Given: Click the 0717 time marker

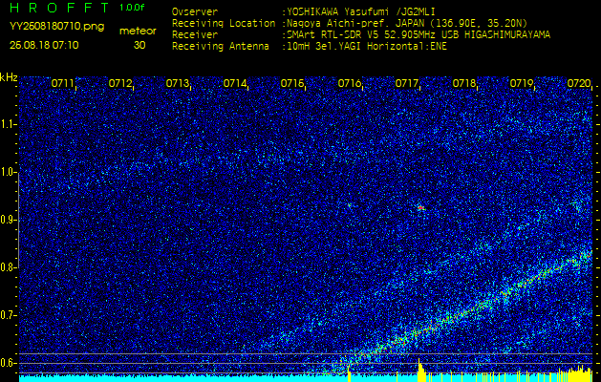Looking at the screenshot, I should 406,83.
